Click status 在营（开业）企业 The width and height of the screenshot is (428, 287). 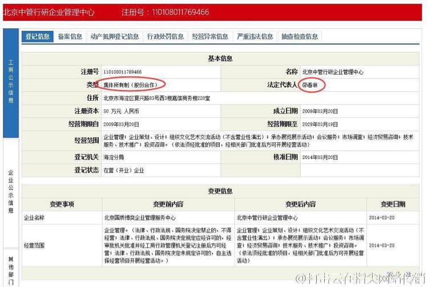[x=124, y=170]
